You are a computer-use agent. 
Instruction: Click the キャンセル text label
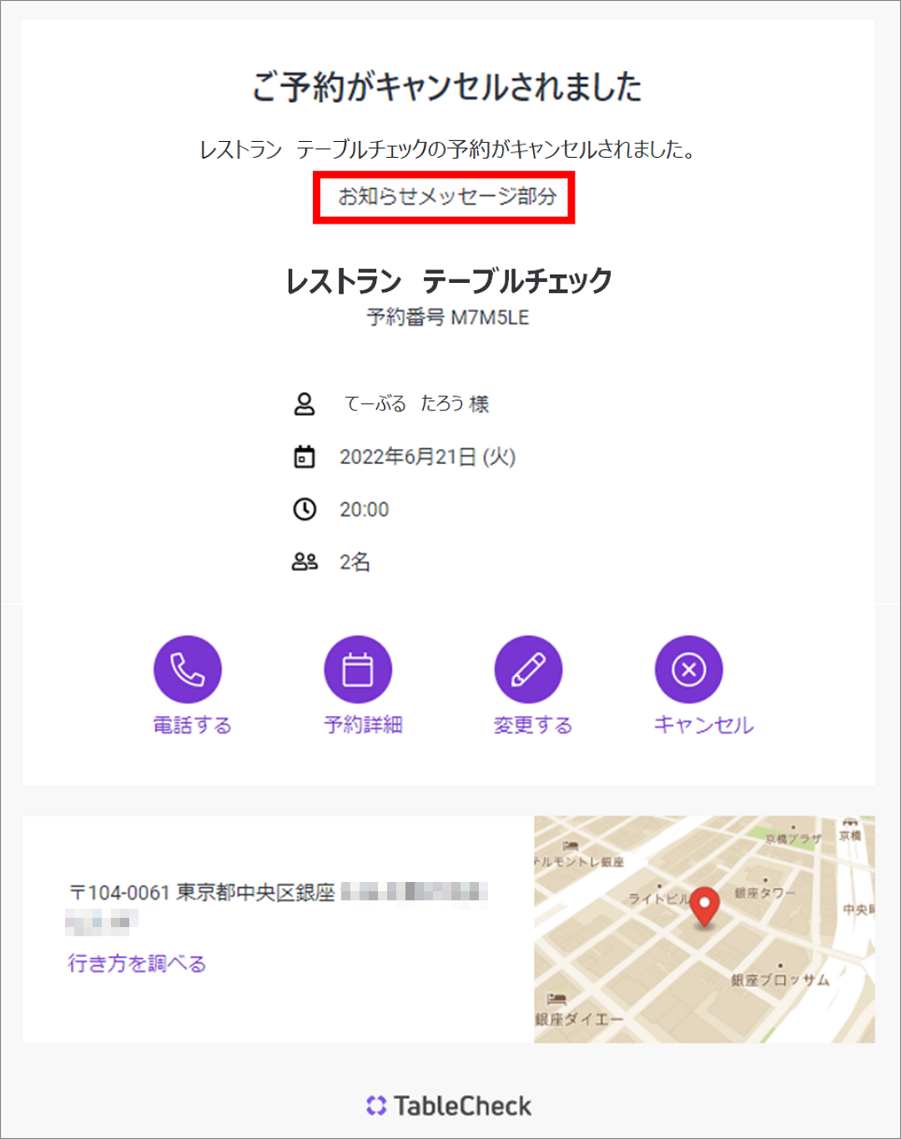click(x=703, y=725)
